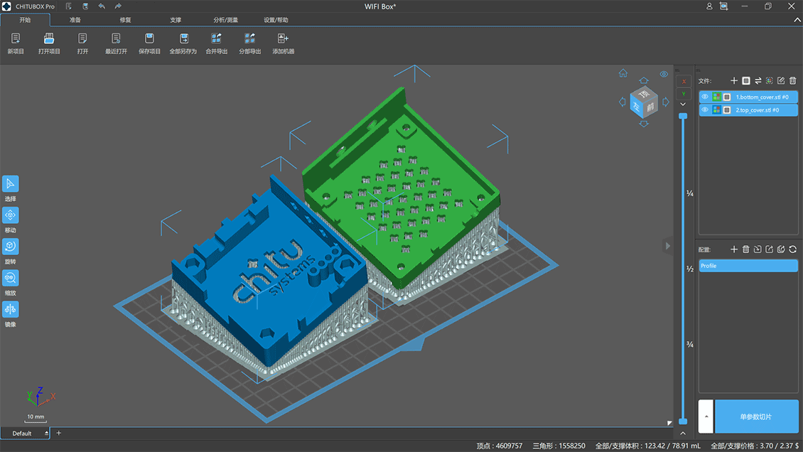Click the 新项目 new project icon

pyautogui.click(x=16, y=39)
